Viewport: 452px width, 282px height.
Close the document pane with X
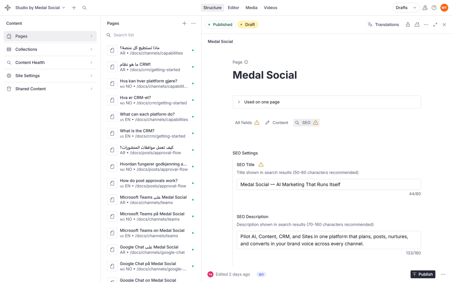click(x=444, y=24)
